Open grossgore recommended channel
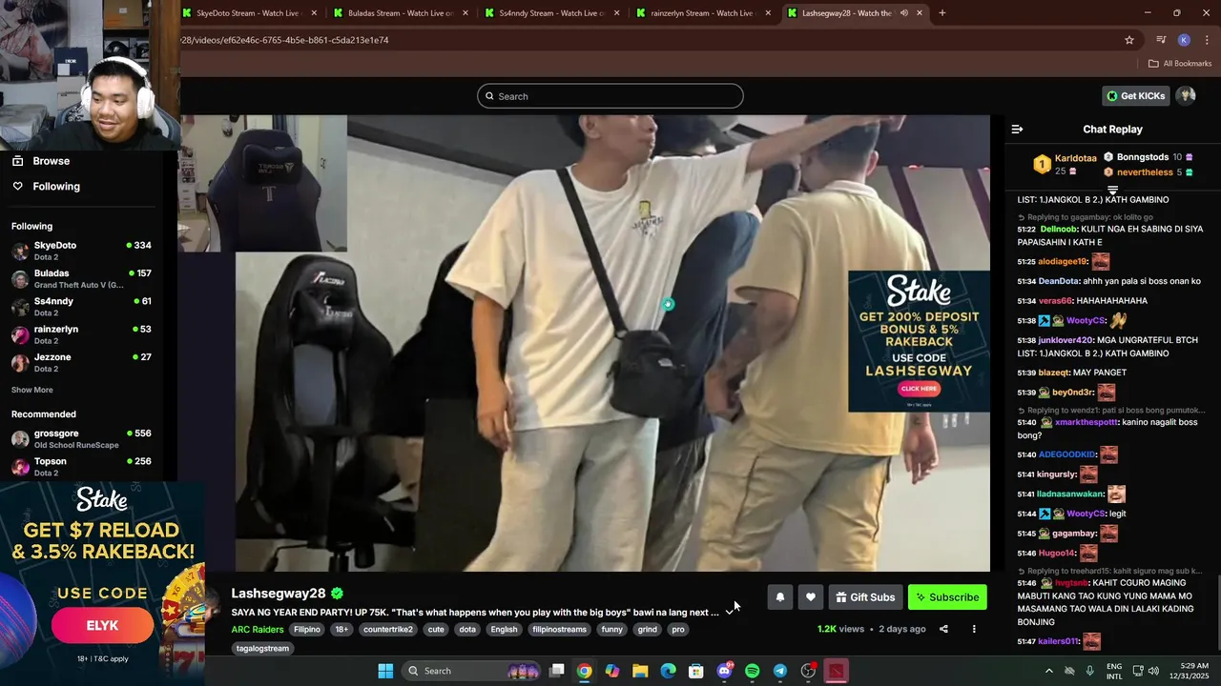1221x686 pixels. tap(82, 438)
